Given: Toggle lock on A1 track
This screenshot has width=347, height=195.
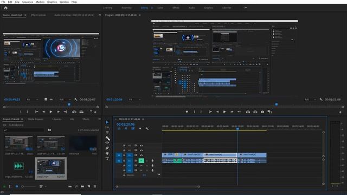Looking at the screenshot, I should pyautogui.click(x=124, y=161).
